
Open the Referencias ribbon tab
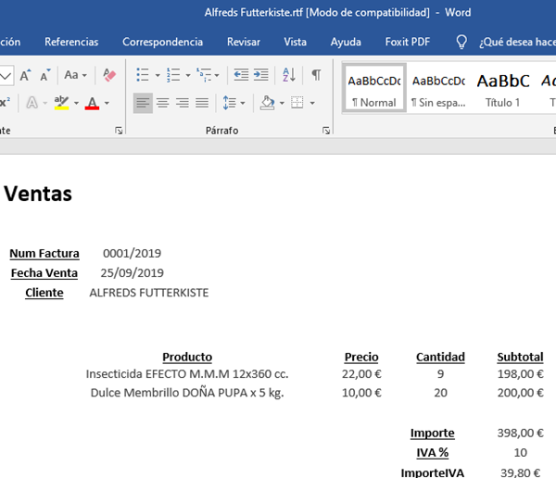coord(71,42)
